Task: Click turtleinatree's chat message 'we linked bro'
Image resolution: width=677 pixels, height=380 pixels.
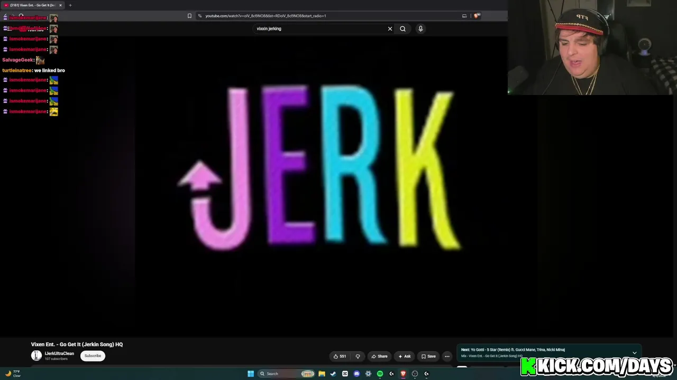Action: tap(50, 70)
